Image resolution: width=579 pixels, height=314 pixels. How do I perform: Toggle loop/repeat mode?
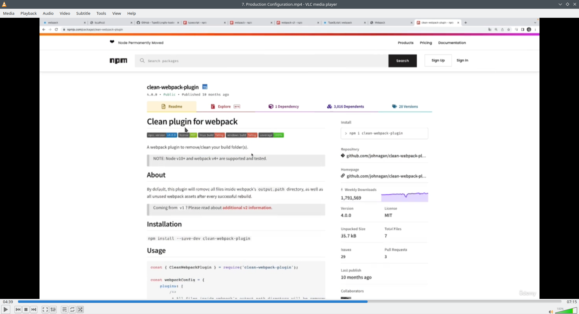tap(72, 309)
